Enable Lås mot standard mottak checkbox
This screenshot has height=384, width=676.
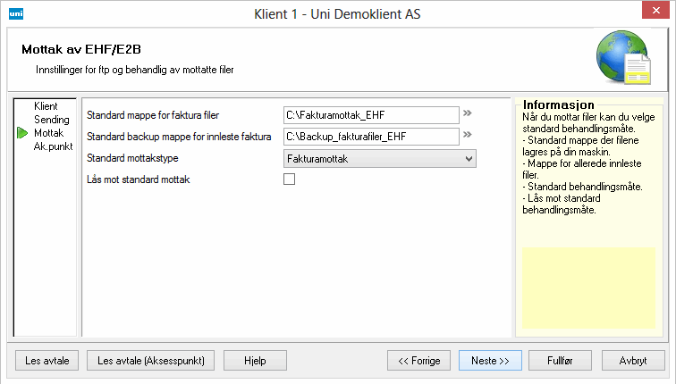(289, 179)
